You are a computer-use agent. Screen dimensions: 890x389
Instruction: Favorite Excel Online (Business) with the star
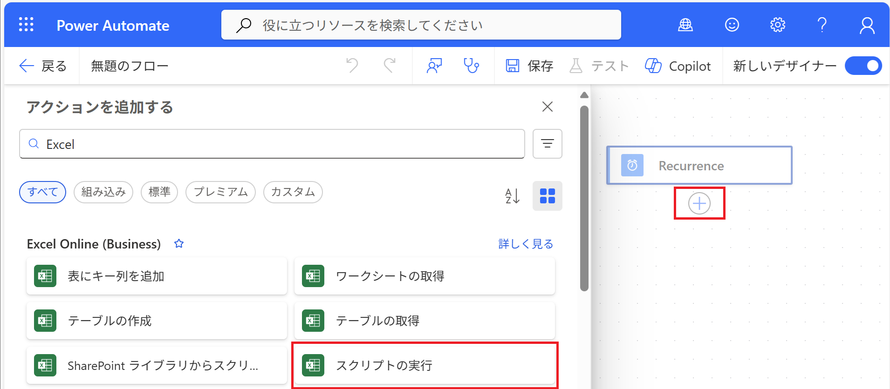pos(179,243)
